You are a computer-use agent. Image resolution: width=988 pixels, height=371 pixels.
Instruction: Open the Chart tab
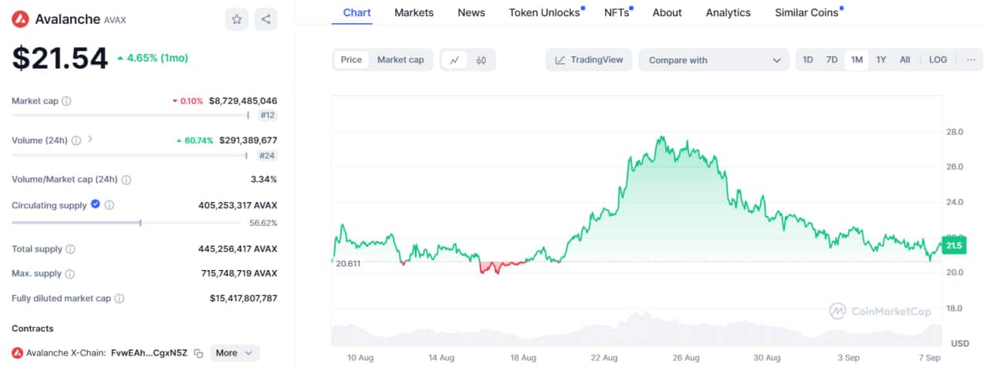tap(357, 12)
